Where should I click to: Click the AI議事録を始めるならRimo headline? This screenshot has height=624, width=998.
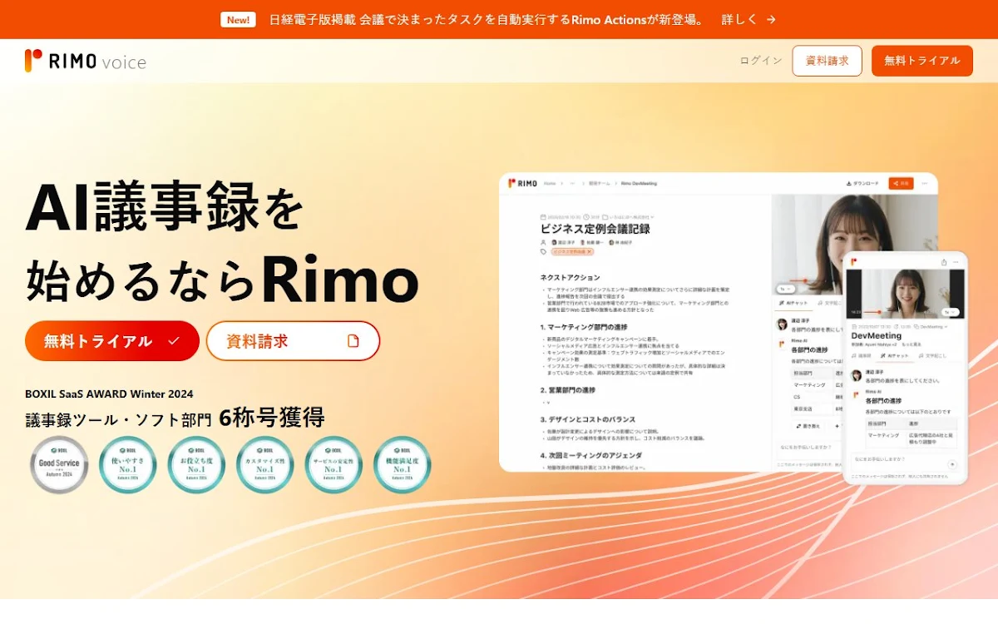point(222,243)
